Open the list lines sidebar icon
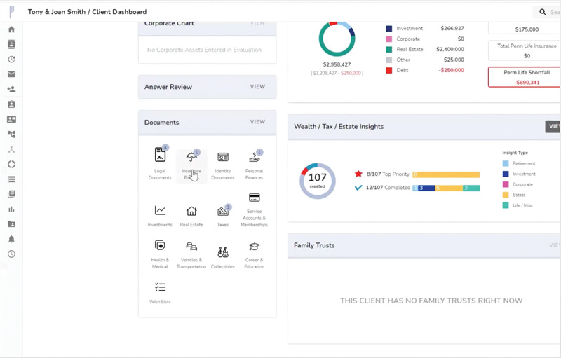 coord(11,179)
